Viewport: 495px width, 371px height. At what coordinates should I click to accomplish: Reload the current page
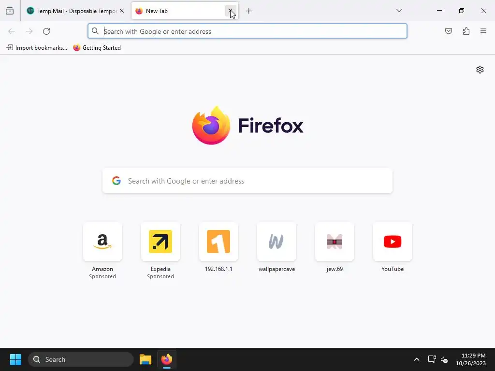(46, 31)
